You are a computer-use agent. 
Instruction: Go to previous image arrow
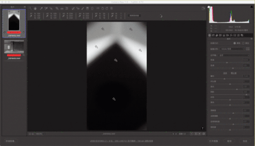pos(173,134)
